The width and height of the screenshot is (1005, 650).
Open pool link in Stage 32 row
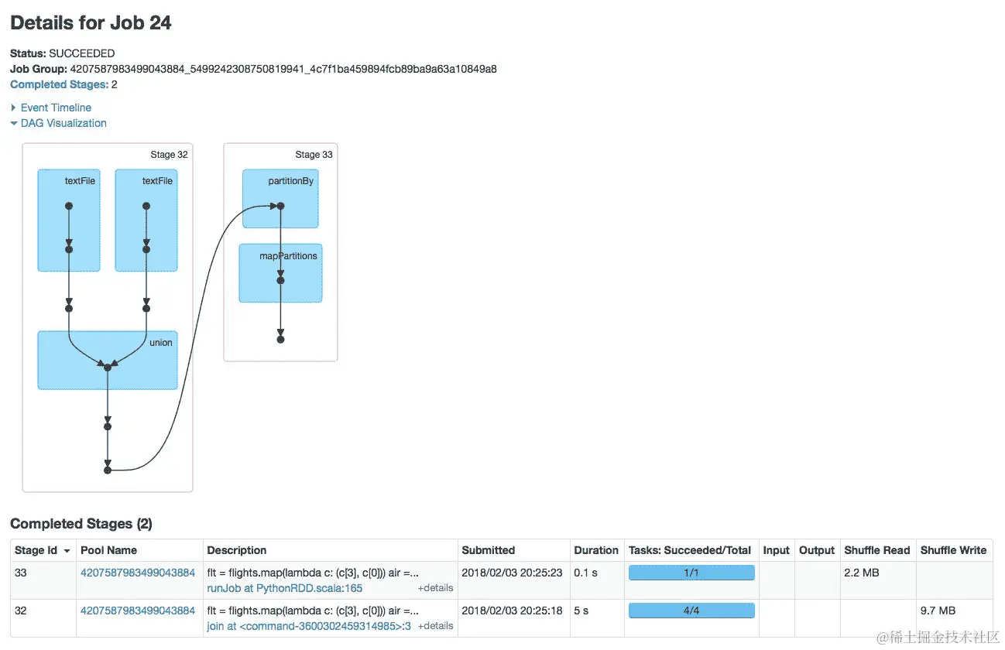point(138,611)
